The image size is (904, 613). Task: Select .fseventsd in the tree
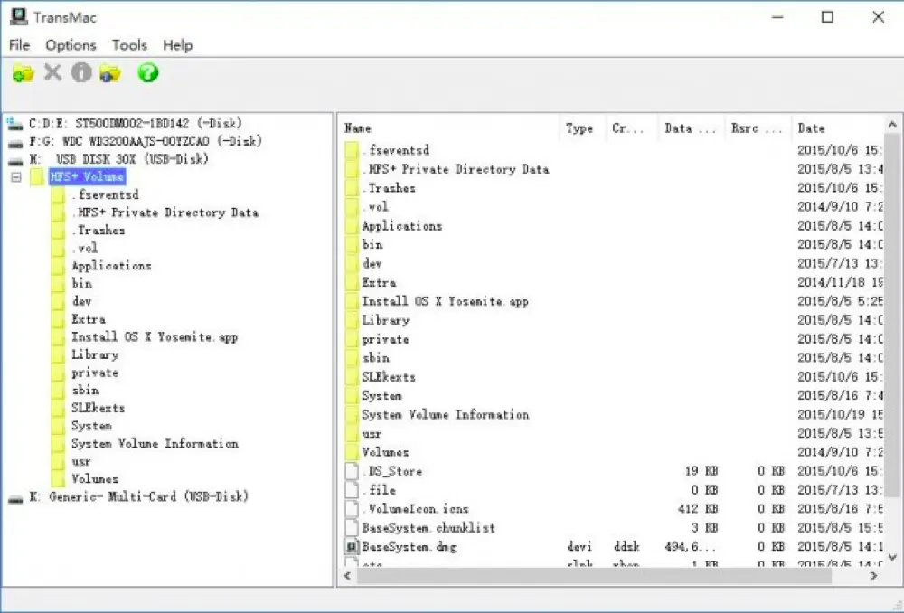[106, 194]
